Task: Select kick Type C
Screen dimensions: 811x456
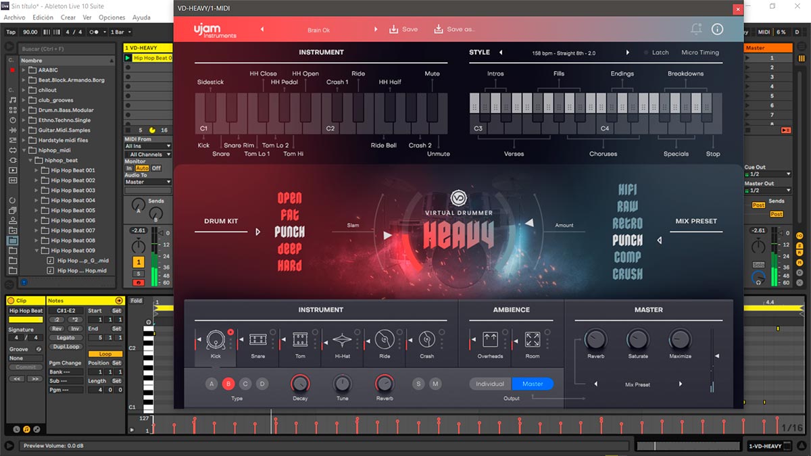Action: click(245, 384)
